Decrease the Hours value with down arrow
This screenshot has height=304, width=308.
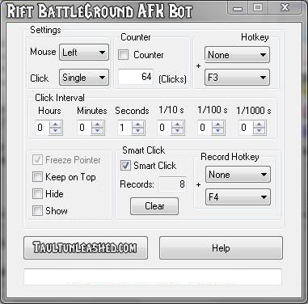(x=56, y=131)
